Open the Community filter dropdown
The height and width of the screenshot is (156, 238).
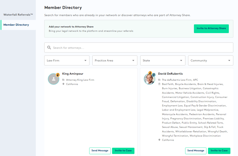[x=210, y=60]
